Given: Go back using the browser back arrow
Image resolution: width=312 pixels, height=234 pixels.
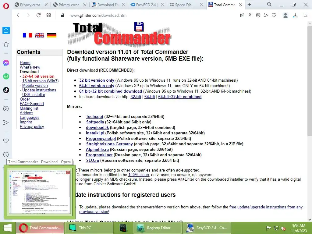Looking at the screenshot, I should coord(18,15).
